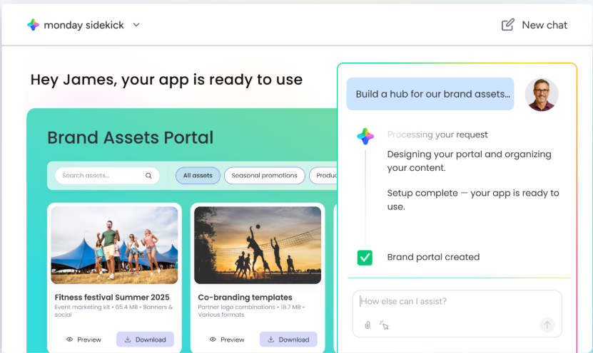The width and height of the screenshot is (593, 353).
Task: Click 'Hey James, your app is ready' heading
Action: pos(166,80)
